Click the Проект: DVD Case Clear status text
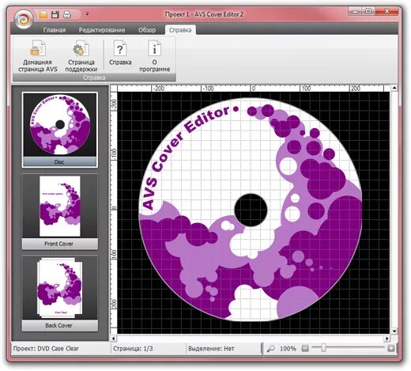Screen dimensions: 411x371 tap(46, 349)
